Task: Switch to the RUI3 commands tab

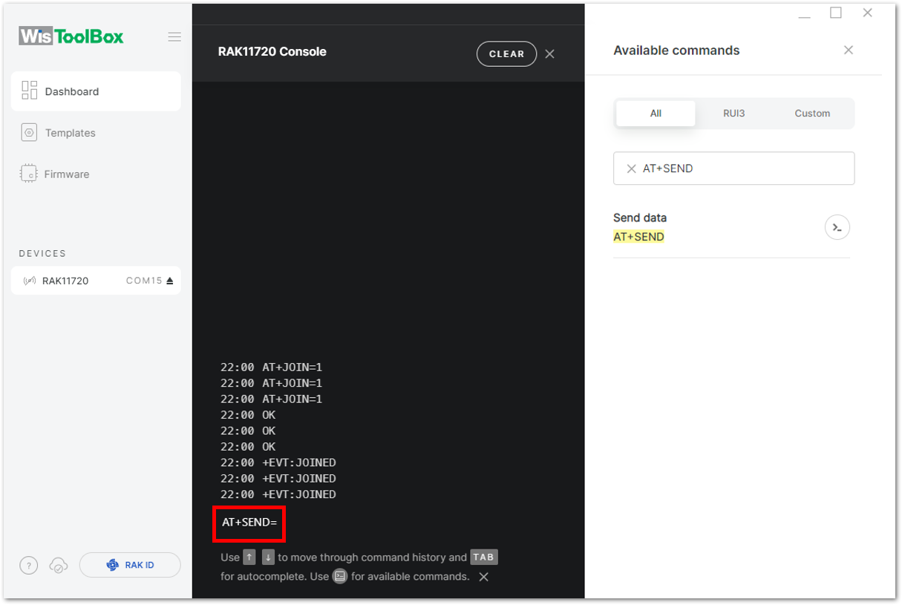Action: point(733,114)
